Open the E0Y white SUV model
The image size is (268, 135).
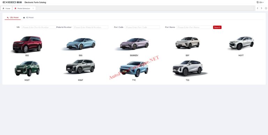[x=187, y=43]
